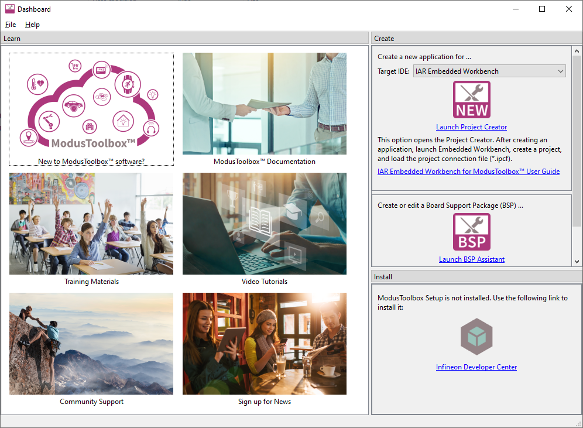Click the Create panel scroll up arrow
Viewport: 583px width, 428px height.
click(x=577, y=51)
